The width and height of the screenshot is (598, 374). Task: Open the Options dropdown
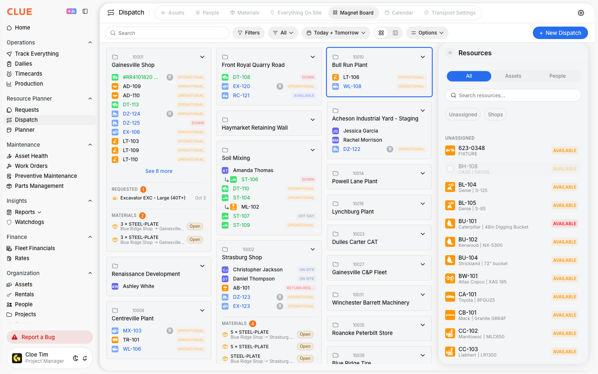pyautogui.click(x=427, y=33)
